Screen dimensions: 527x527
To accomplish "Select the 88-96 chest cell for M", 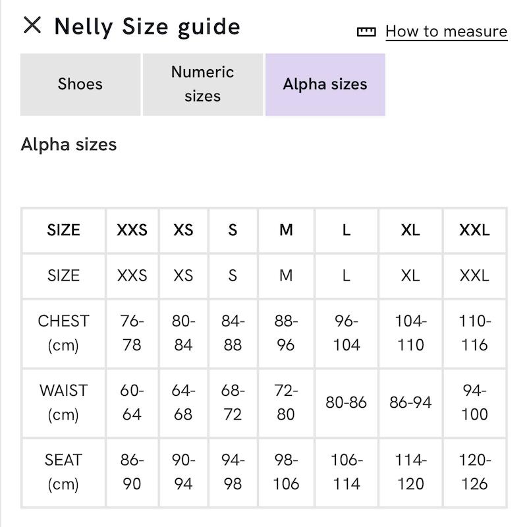I will (x=286, y=333).
